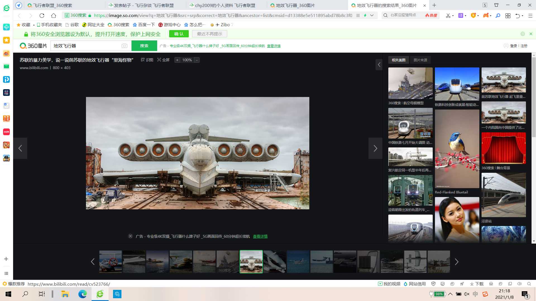
Task: Open the favorites star sidebar icon
Action: pyautogui.click(x=6, y=40)
